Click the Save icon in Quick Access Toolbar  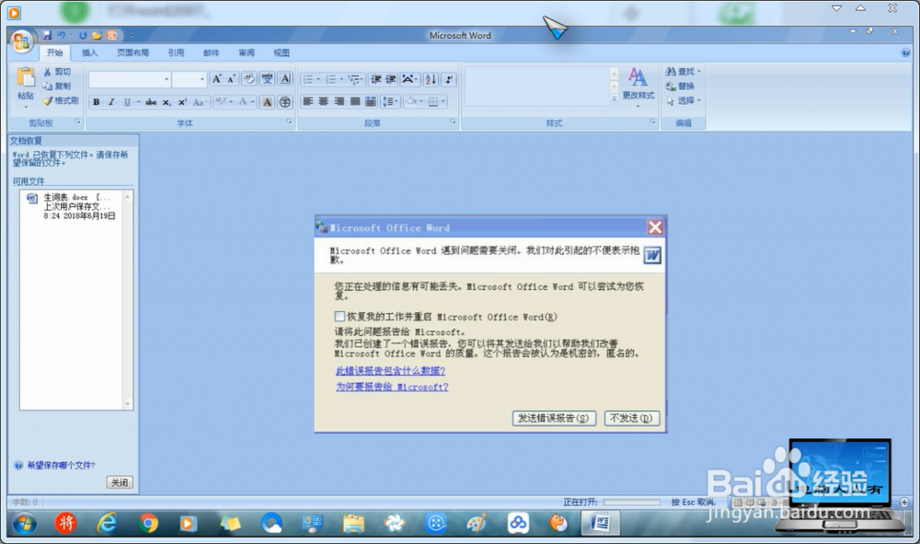pyautogui.click(x=48, y=36)
